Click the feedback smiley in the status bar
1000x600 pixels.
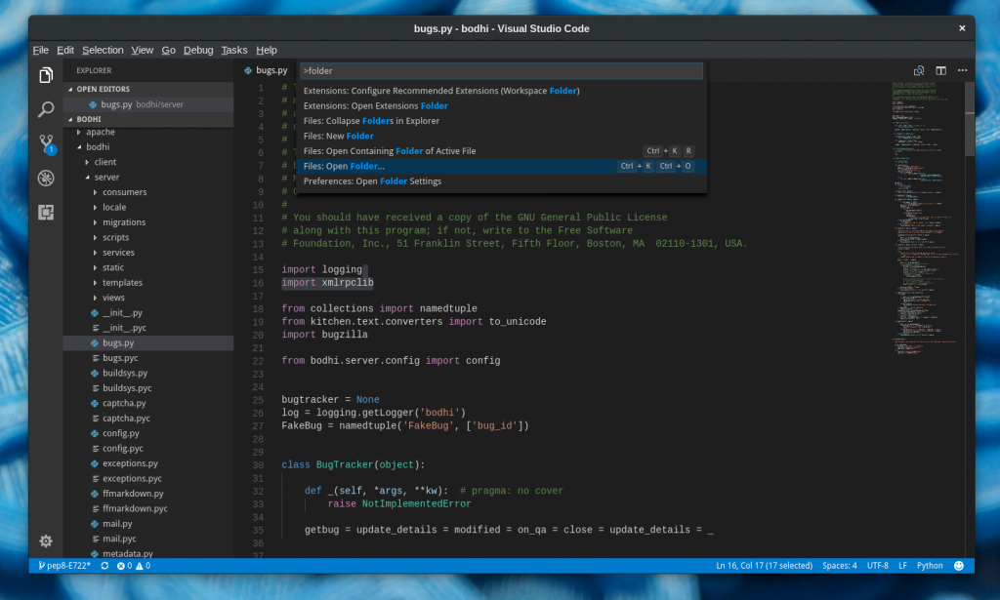pos(958,565)
